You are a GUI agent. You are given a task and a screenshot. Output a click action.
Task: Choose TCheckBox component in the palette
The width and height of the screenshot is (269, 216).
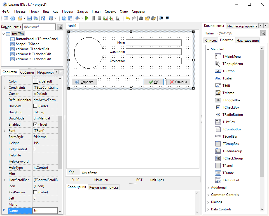(231, 107)
